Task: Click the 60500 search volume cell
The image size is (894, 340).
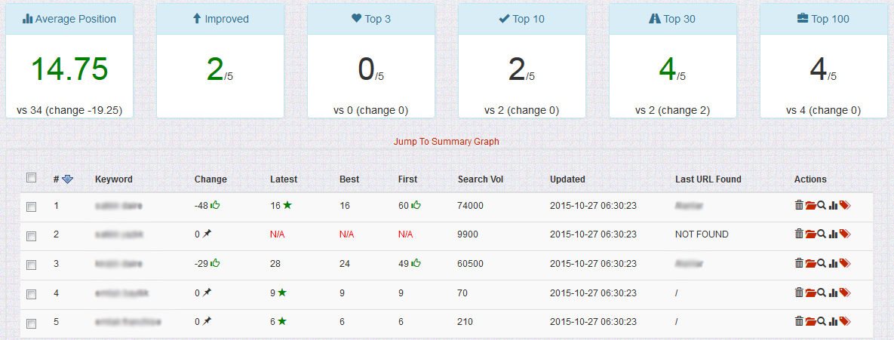Action: [470, 263]
